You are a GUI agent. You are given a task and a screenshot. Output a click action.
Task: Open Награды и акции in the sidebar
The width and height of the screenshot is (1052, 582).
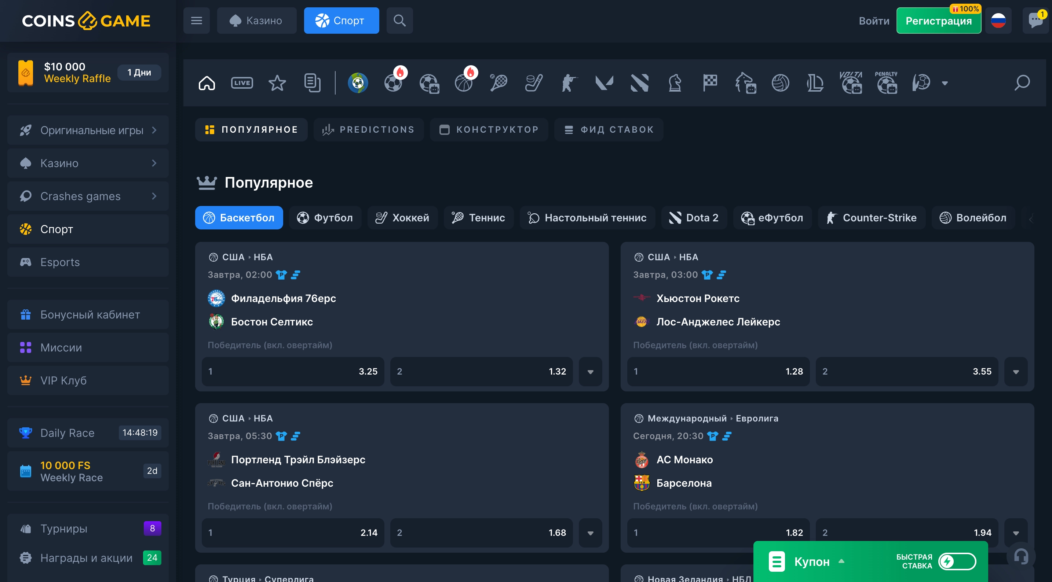pos(88,557)
